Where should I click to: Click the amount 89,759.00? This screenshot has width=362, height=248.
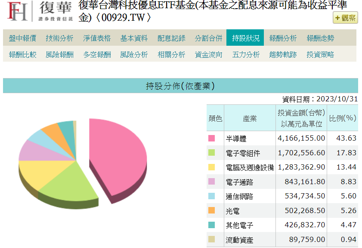pos(307,239)
